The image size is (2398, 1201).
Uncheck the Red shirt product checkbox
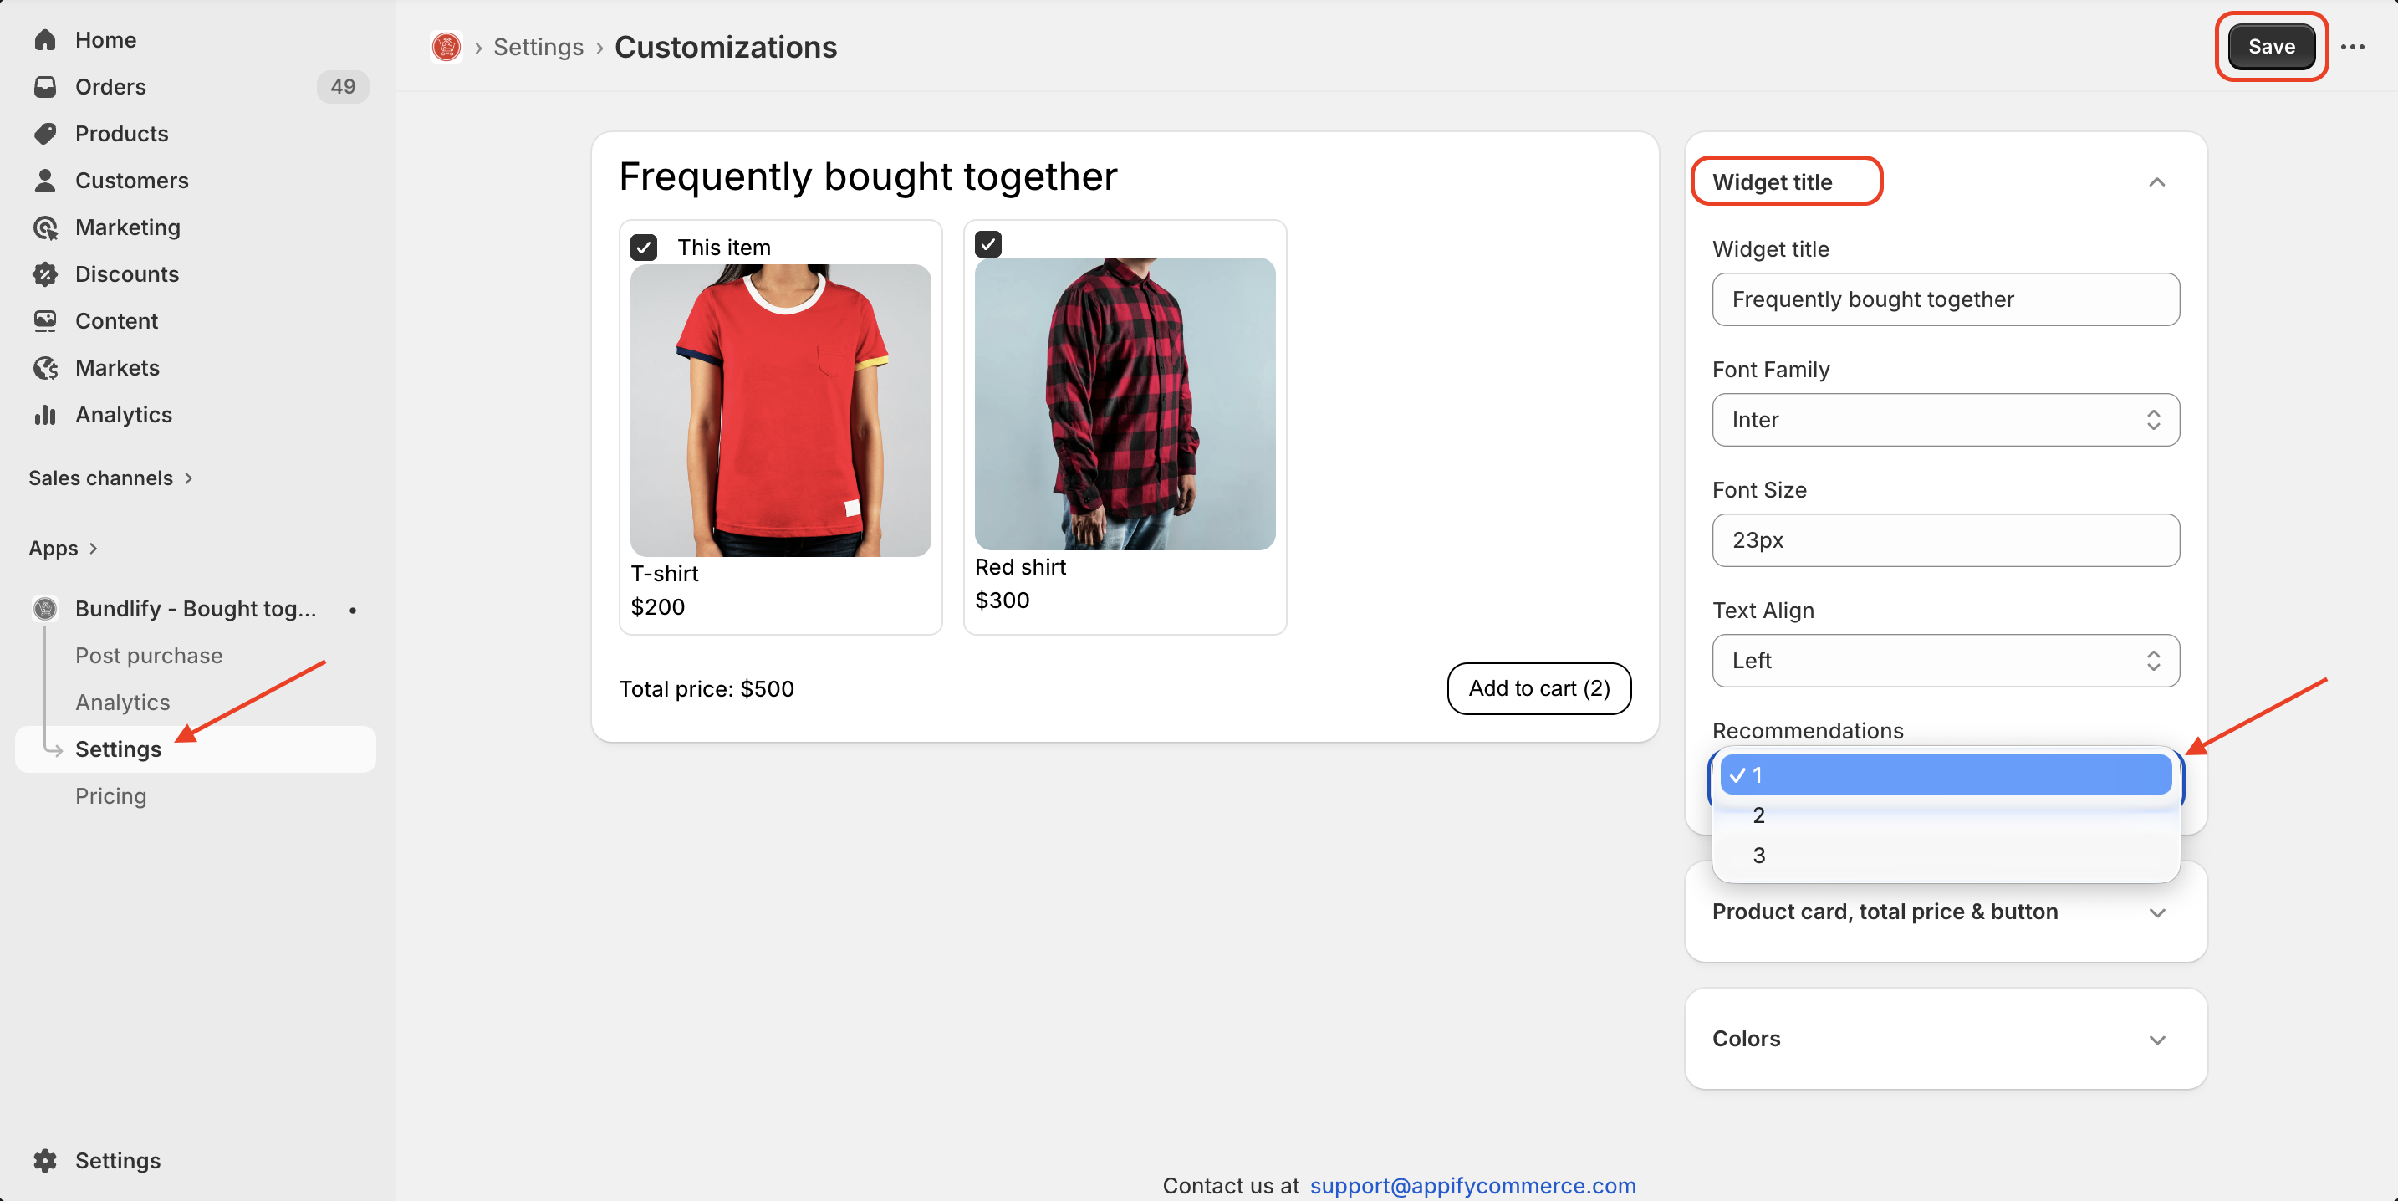[x=987, y=244]
